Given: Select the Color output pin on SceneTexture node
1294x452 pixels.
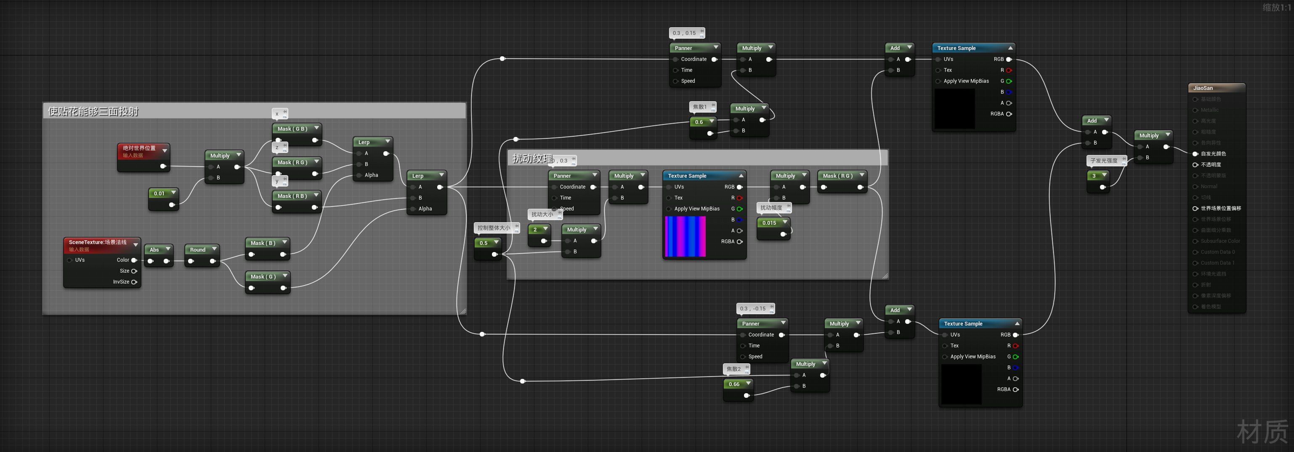Looking at the screenshot, I should (x=134, y=260).
